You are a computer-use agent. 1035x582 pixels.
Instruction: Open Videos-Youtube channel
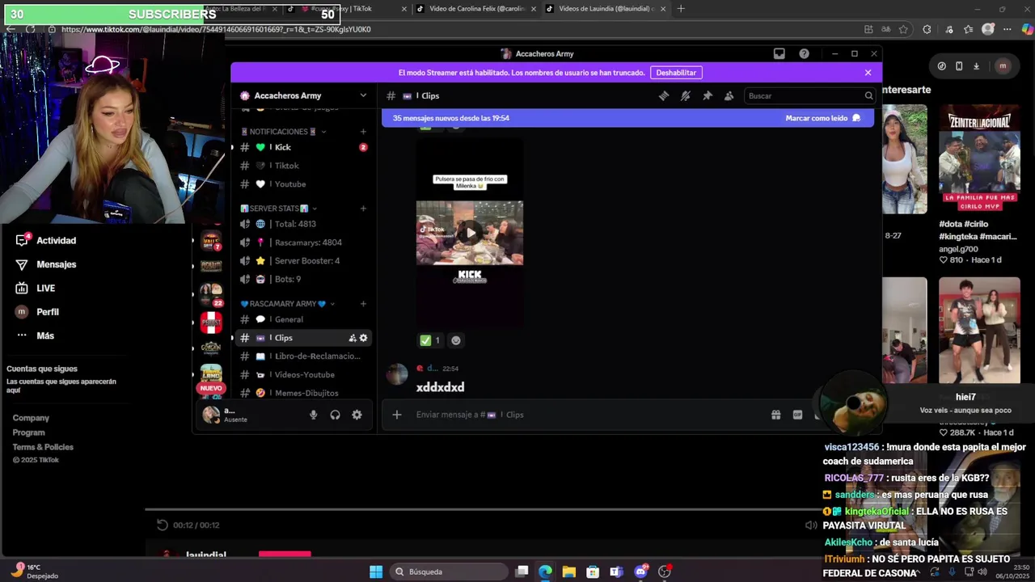(304, 374)
